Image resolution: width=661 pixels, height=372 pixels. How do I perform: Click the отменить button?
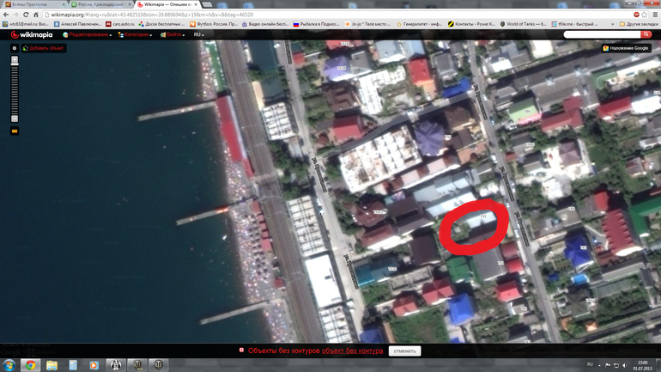[404, 351]
